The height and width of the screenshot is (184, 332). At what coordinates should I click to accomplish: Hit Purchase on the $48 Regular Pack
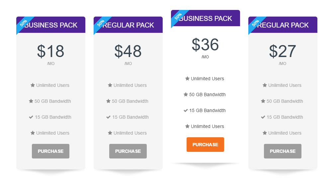(x=128, y=151)
